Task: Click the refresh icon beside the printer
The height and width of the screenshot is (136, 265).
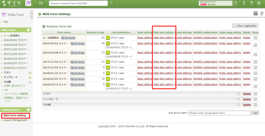Action: [262, 14]
